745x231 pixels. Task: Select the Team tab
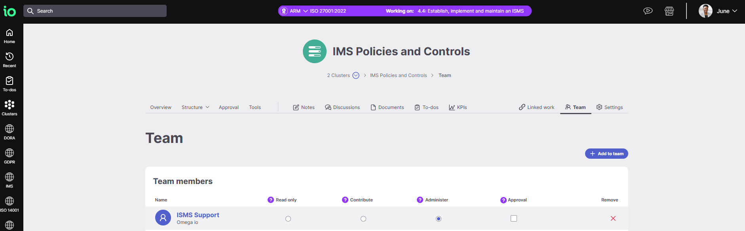pyautogui.click(x=576, y=107)
